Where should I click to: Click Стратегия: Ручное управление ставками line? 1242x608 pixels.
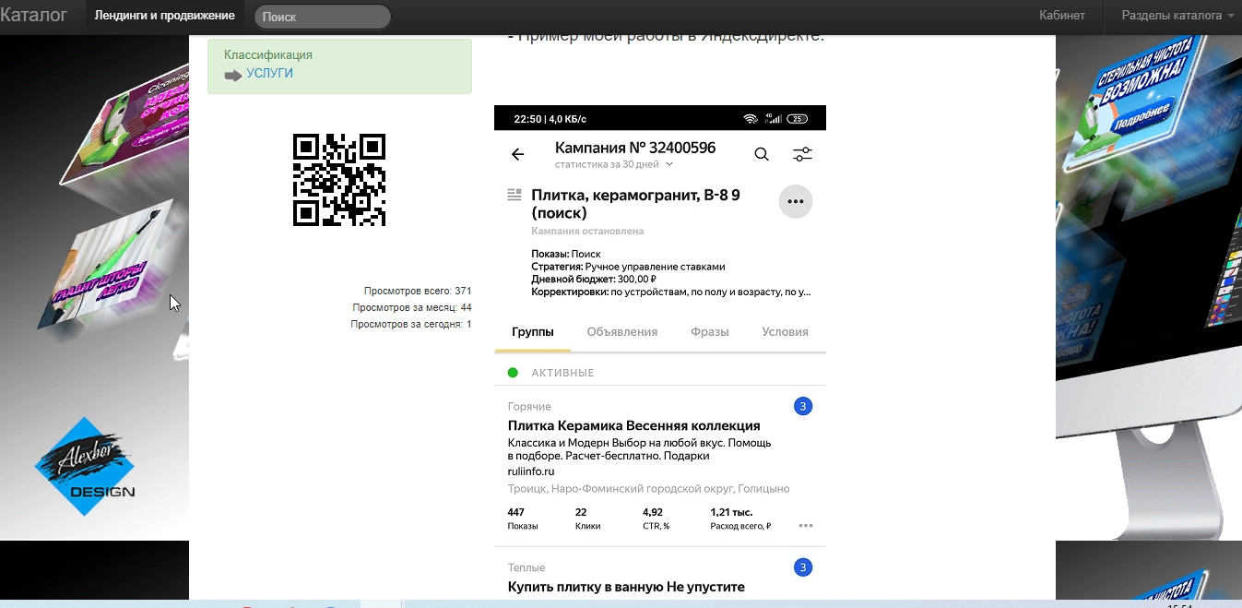[x=628, y=267]
